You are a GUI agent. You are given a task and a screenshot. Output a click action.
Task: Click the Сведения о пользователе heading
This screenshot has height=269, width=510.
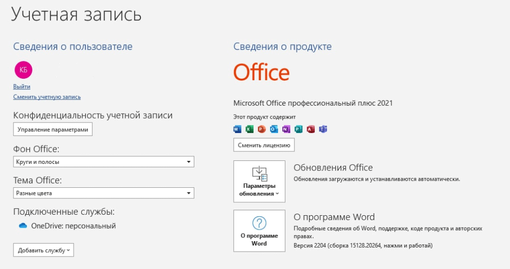pyautogui.click(x=73, y=46)
